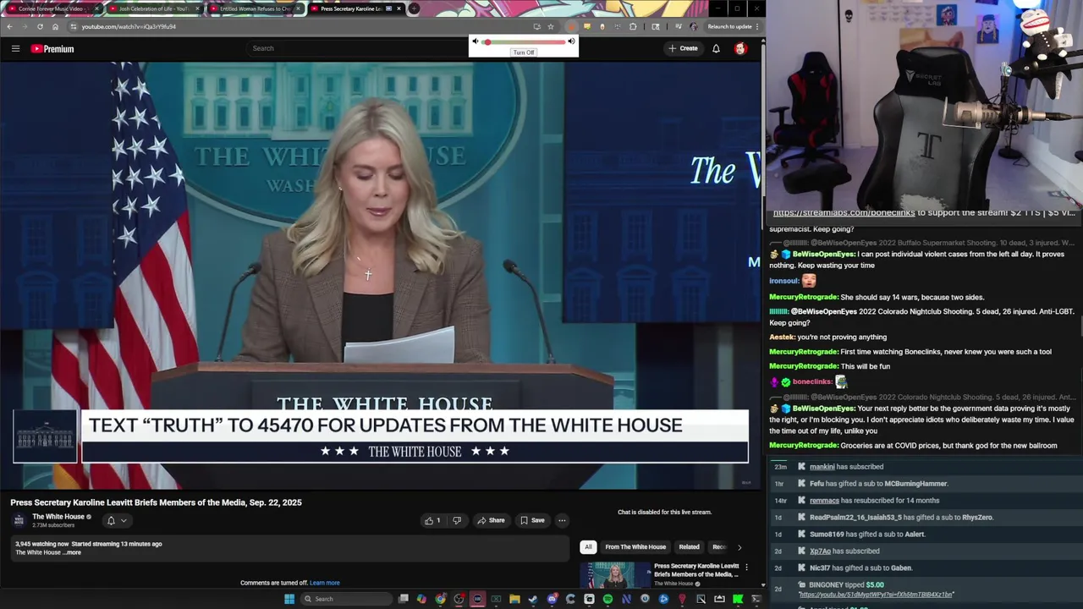
Task: Open the YouTube hamburger guide menu
Action: point(15,49)
